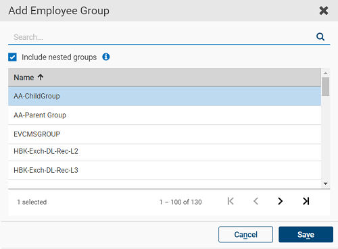Select the HBK-Exch-DL-Rec-L3 row
Viewport: 338px width, 249px height.
point(164,170)
